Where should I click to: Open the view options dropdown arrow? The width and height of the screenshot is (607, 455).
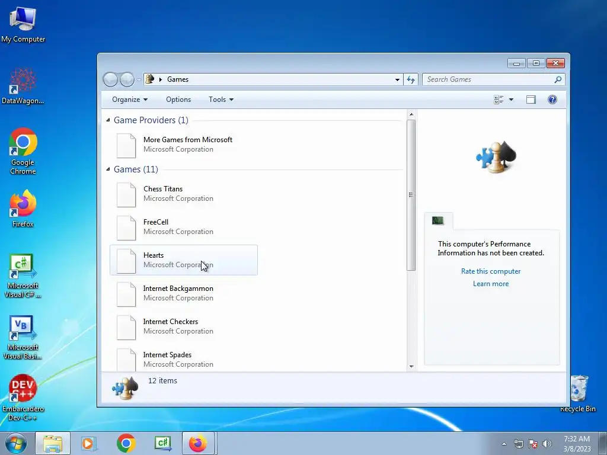tap(511, 100)
